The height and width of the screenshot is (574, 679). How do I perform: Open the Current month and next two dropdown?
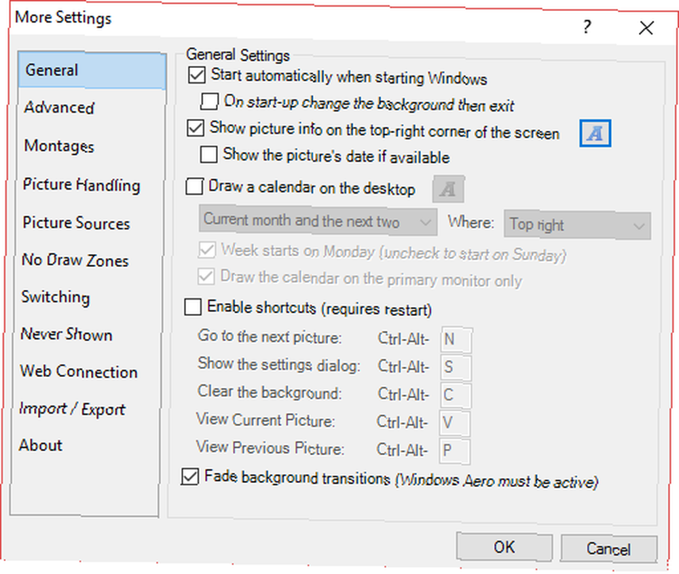point(318,221)
